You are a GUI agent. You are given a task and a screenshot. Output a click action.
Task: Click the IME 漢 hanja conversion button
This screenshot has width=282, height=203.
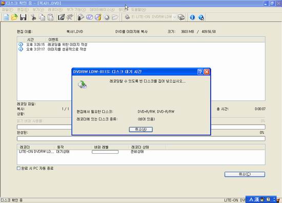click(257, 199)
